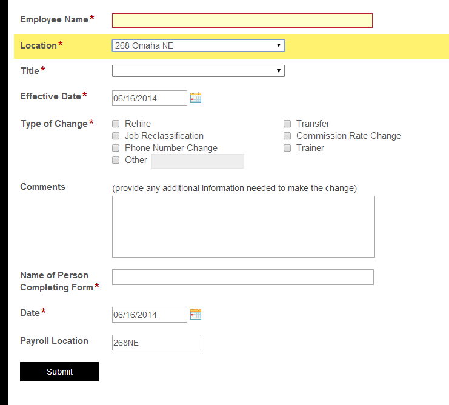Image resolution: width=449 pixels, height=405 pixels.
Task: Open calendar picker beside Effective Date
Action: [196, 98]
